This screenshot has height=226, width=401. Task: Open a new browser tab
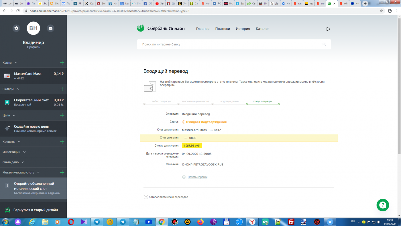[365, 4]
